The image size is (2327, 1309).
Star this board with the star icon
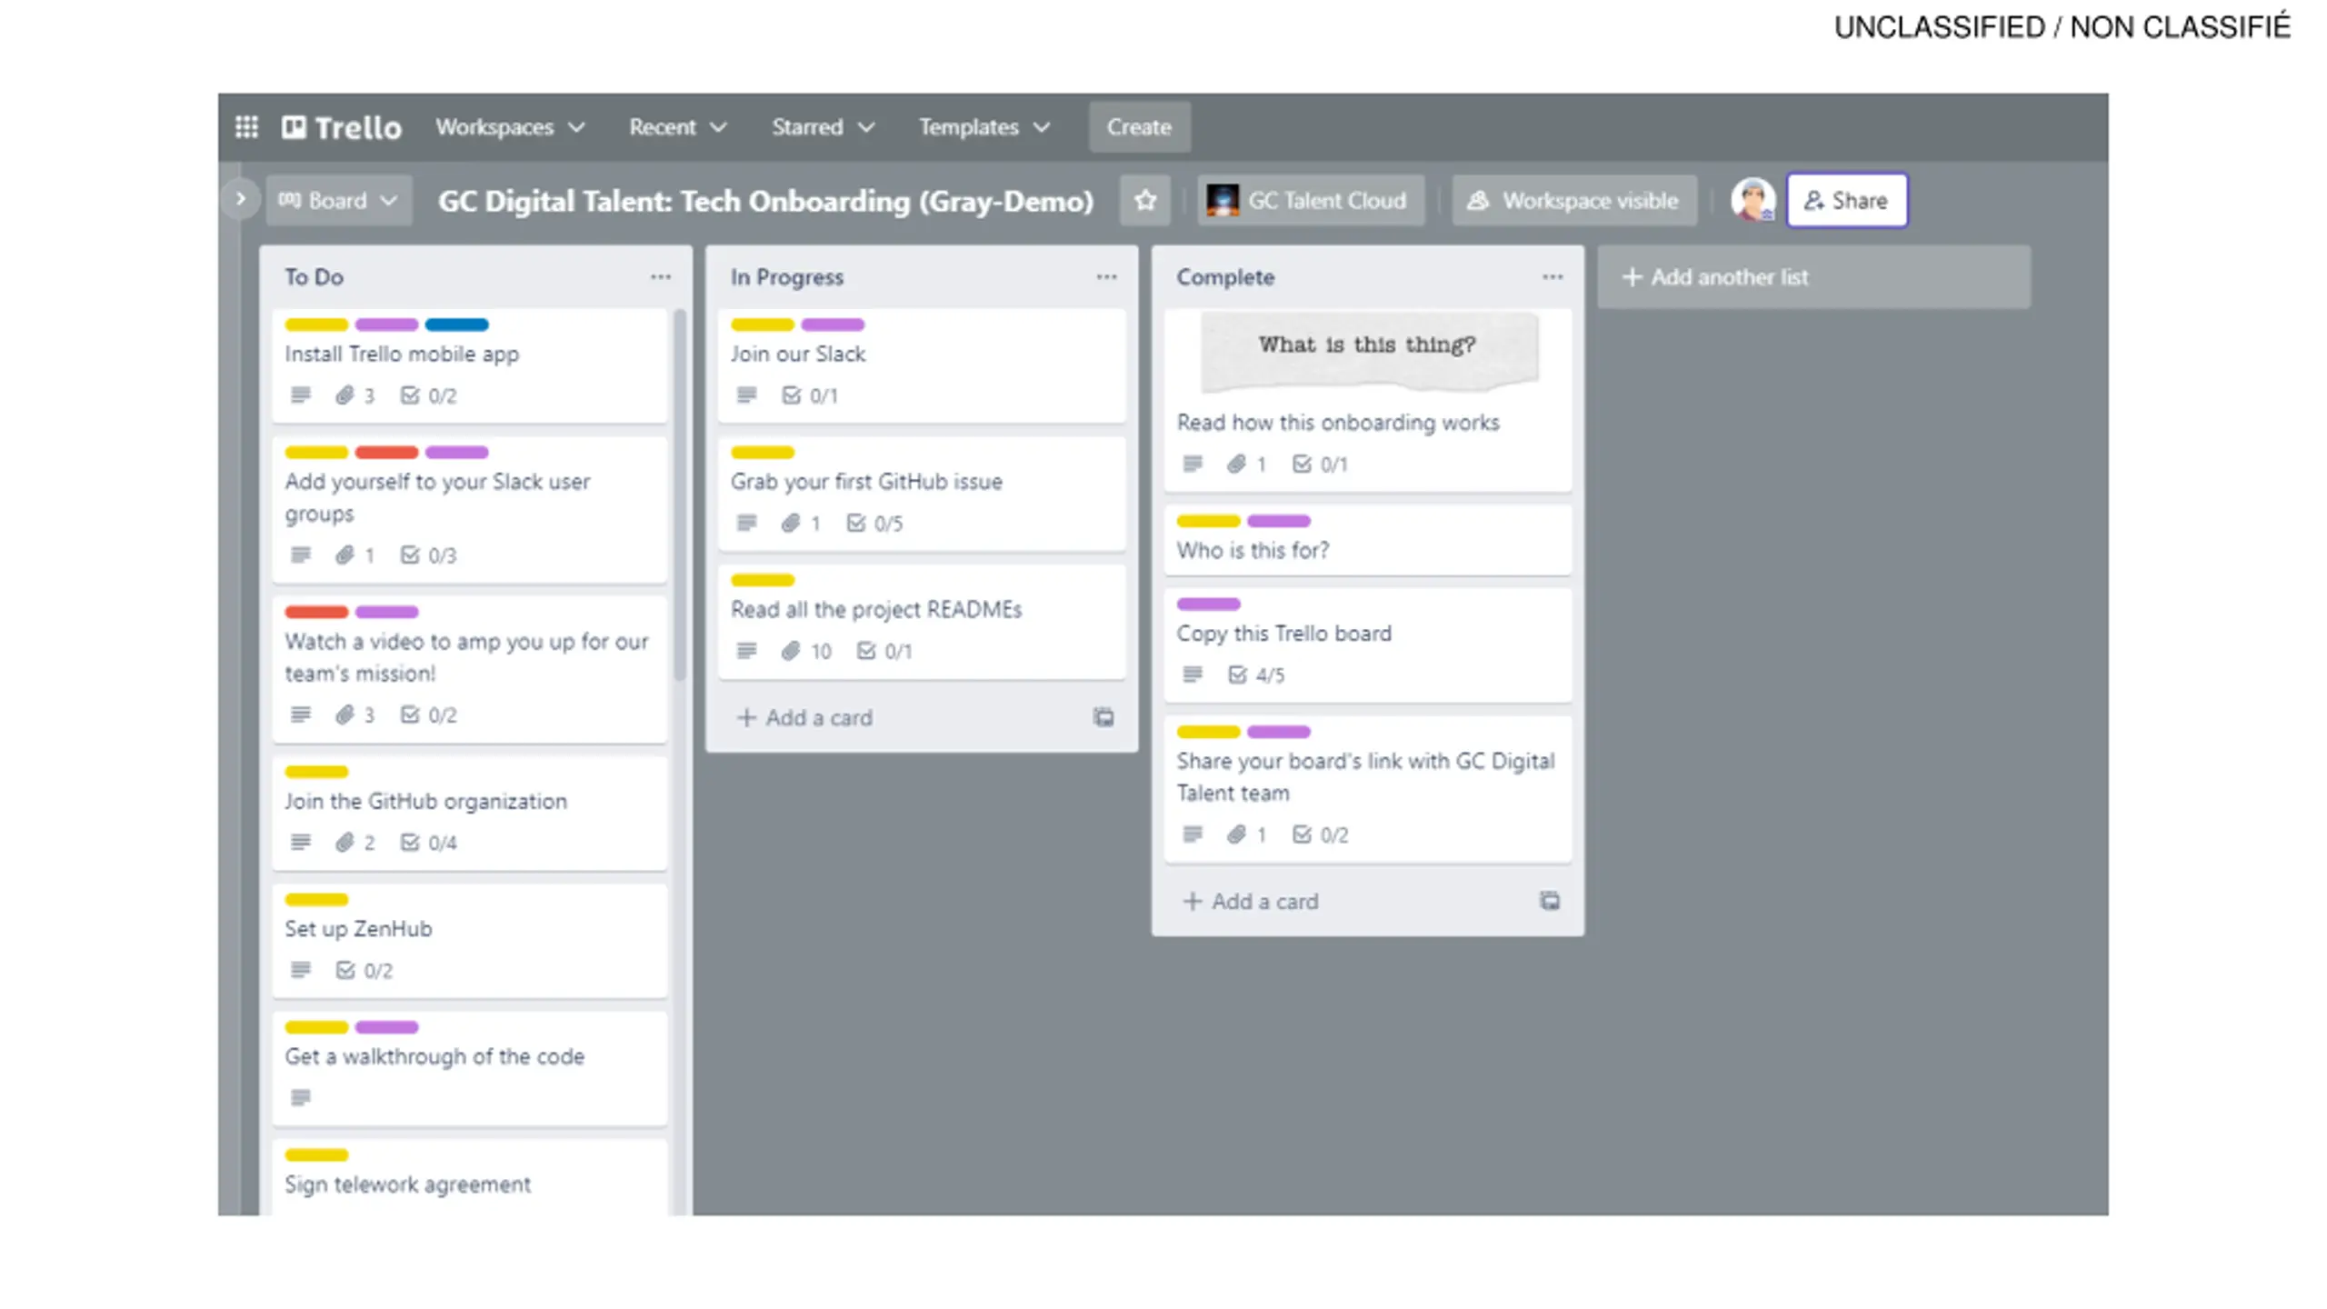(x=1144, y=200)
